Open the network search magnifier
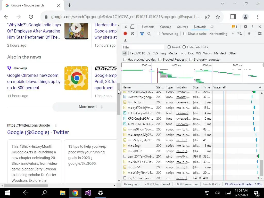This screenshot has width=264, height=198. [x=149, y=34]
